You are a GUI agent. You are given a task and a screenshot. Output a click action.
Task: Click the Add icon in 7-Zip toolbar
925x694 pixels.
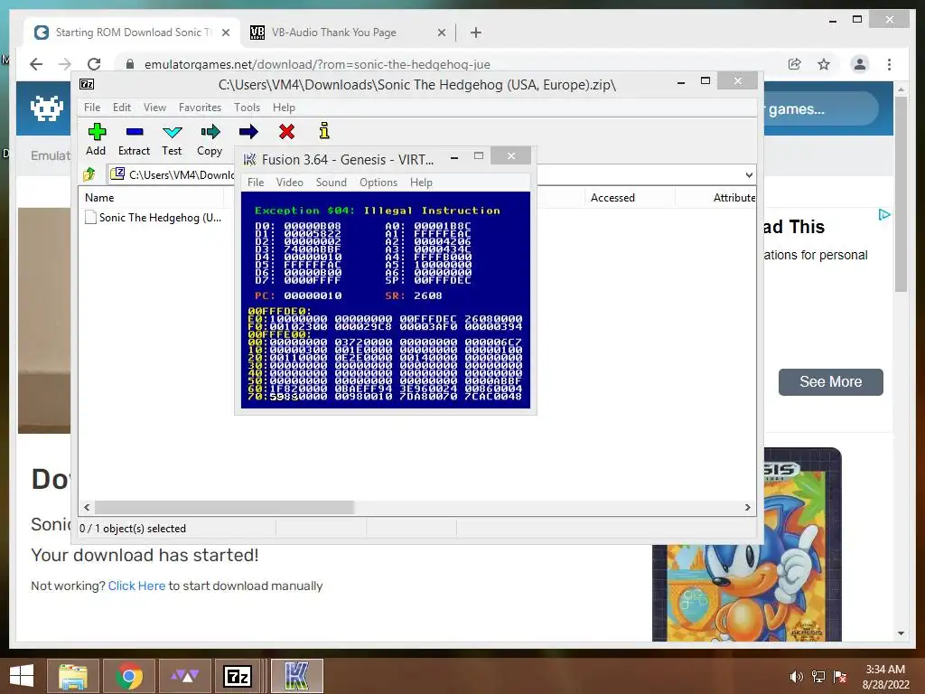97,132
